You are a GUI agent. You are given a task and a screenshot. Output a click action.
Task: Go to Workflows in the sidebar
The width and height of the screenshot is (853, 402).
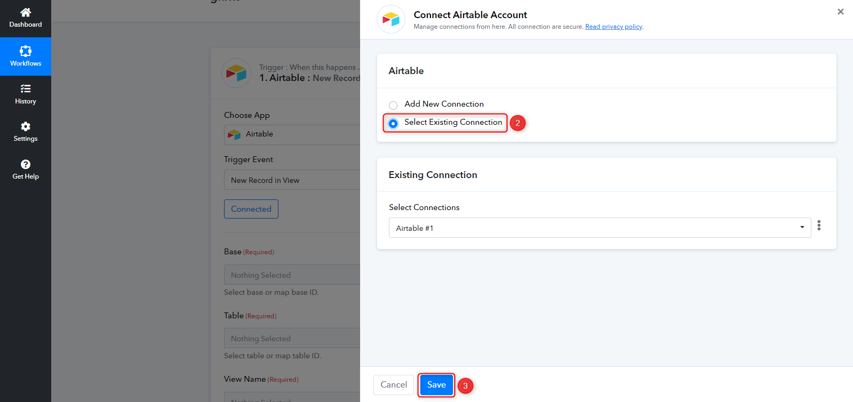tap(26, 57)
